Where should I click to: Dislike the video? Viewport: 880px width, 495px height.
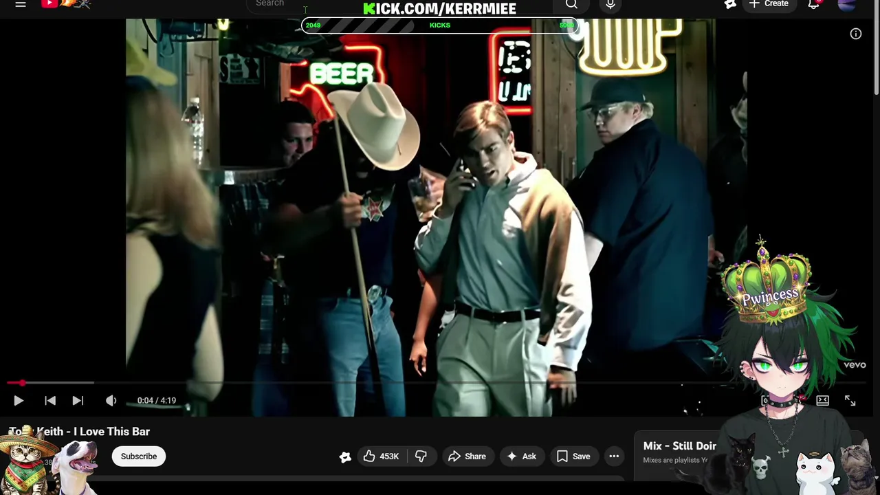[x=421, y=456]
